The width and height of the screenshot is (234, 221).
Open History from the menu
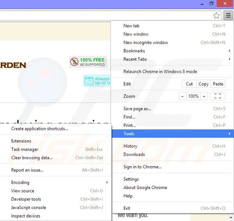point(173,146)
